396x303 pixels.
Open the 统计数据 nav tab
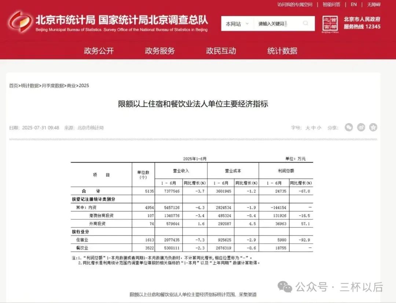click(x=282, y=50)
